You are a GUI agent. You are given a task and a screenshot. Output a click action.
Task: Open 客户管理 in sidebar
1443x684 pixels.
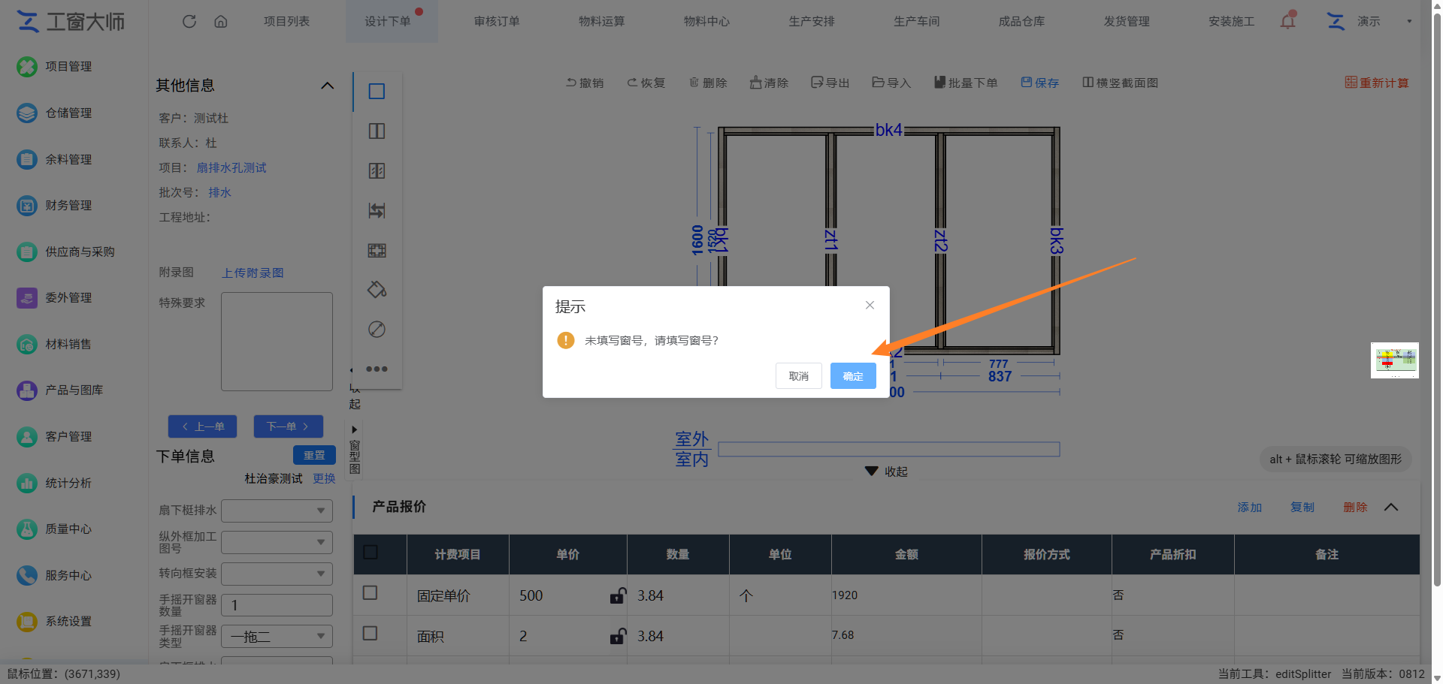click(54, 437)
